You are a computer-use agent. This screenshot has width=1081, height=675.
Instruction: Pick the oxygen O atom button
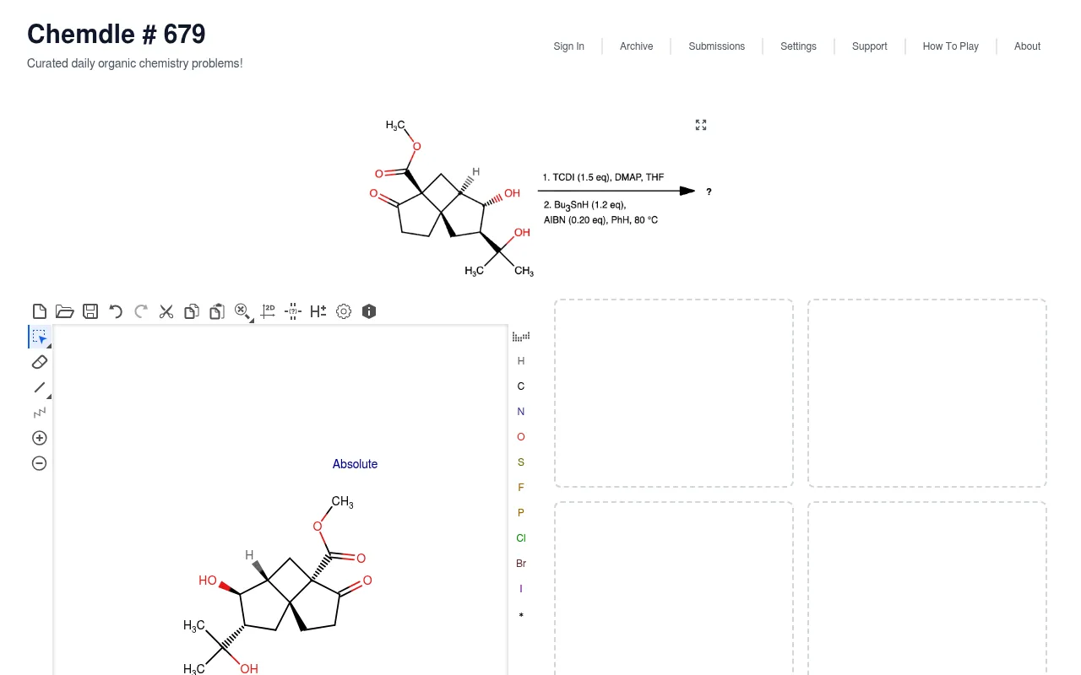click(521, 437)
